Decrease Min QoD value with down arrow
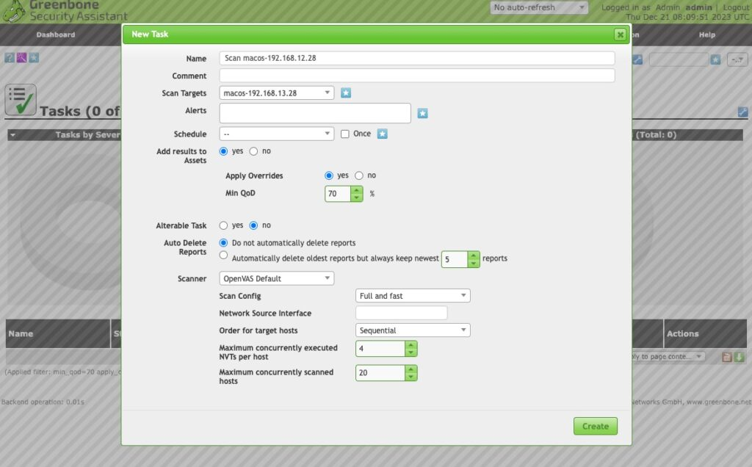The width and height of the screenshot is (752, 467). pos(356,198)
